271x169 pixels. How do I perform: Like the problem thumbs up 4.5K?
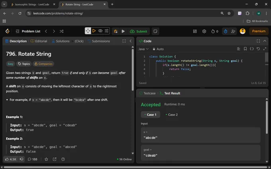(11, 159)
